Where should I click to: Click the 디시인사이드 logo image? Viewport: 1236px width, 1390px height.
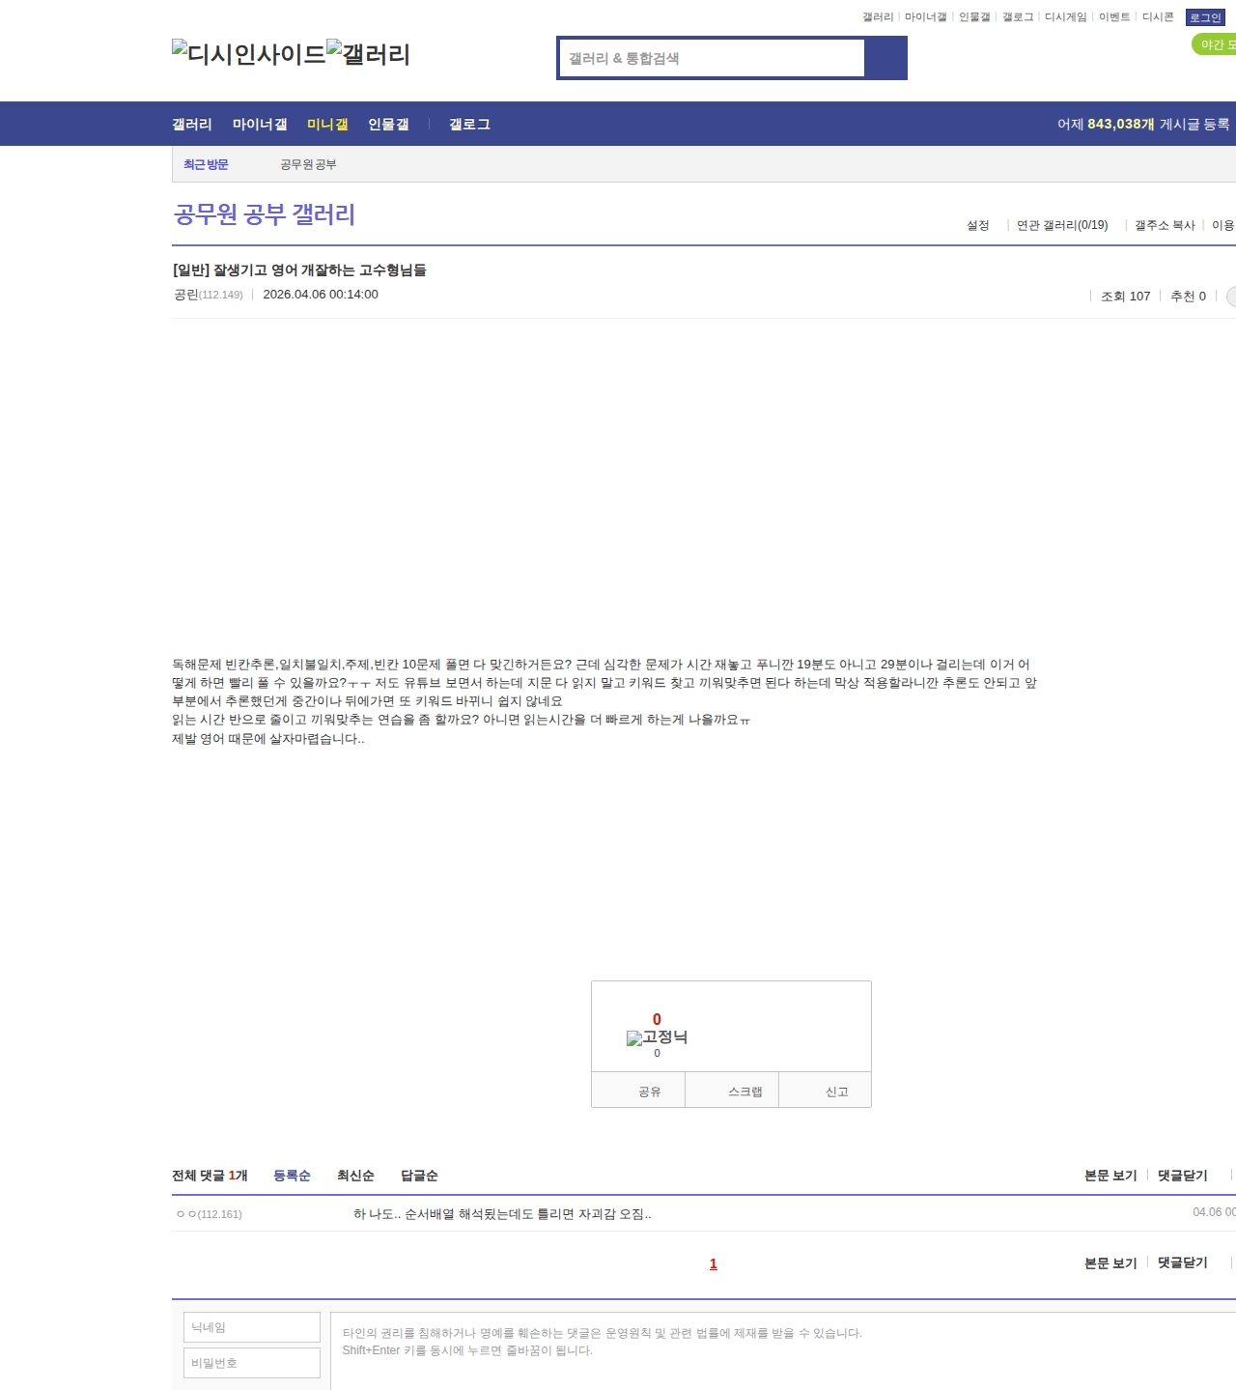(248, 54)
